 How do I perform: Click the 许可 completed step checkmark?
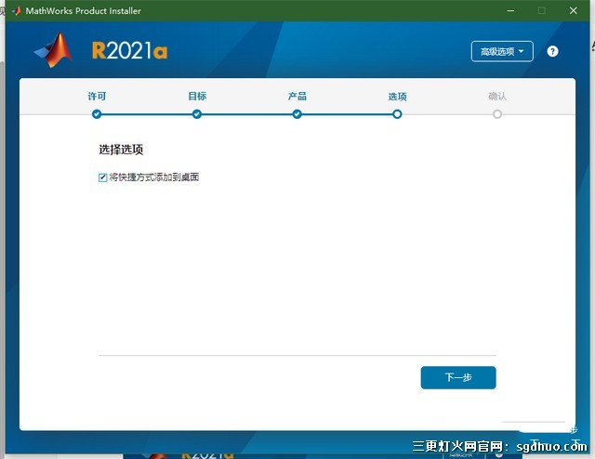97,113
